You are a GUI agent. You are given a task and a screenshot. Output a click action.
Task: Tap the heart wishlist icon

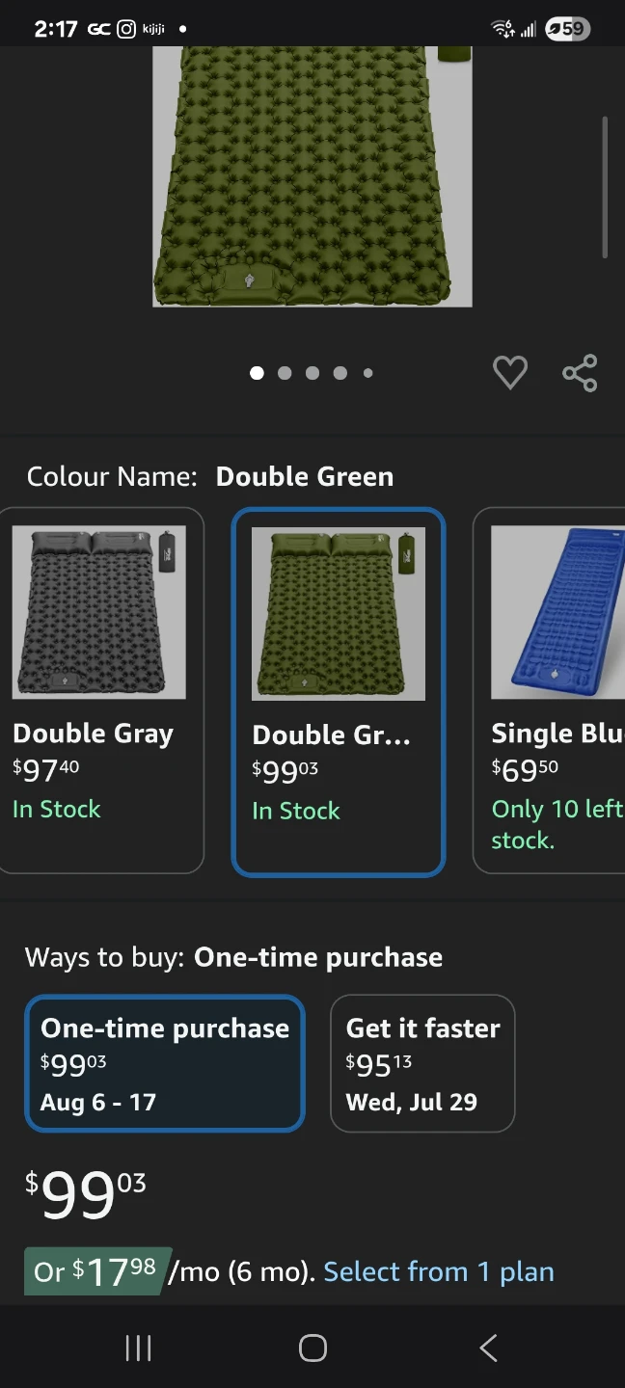[x=510, y=373]
